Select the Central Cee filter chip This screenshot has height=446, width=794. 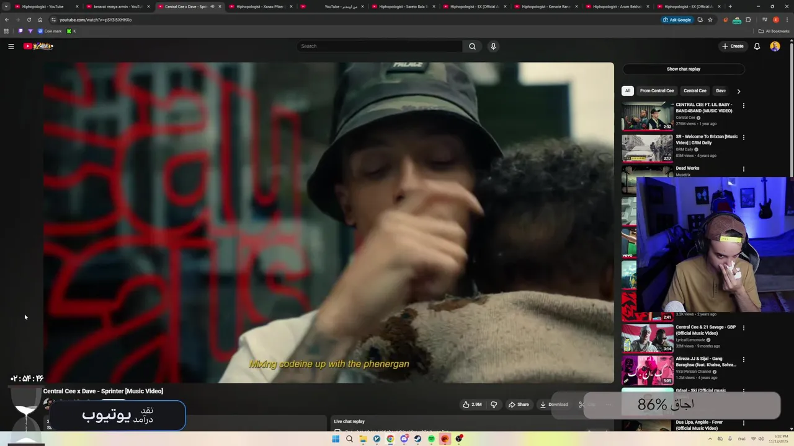pos(695,90)
